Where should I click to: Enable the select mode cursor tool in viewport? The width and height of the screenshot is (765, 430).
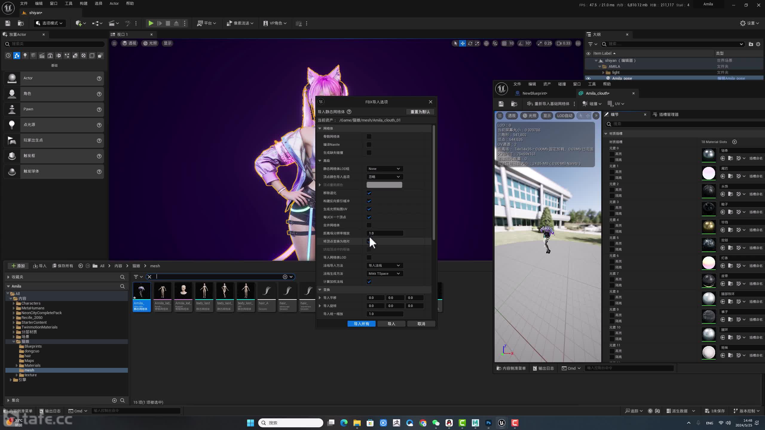[x=455, y=43]
